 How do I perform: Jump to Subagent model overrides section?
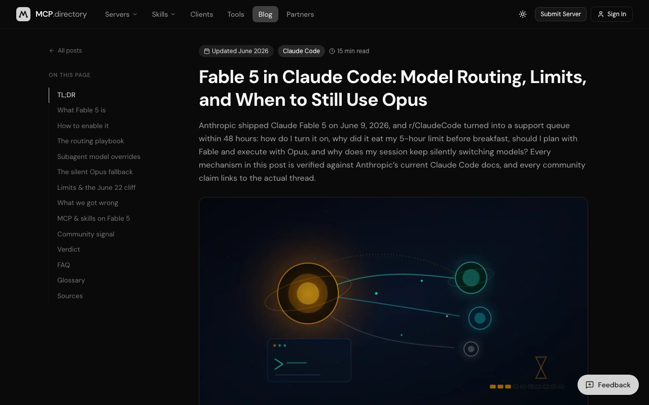99,156
